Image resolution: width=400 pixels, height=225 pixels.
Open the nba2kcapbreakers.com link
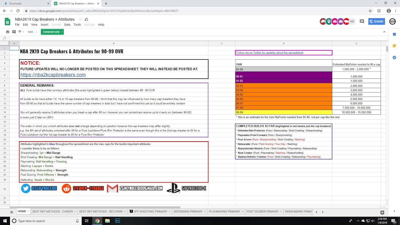[x=53, y=75]
